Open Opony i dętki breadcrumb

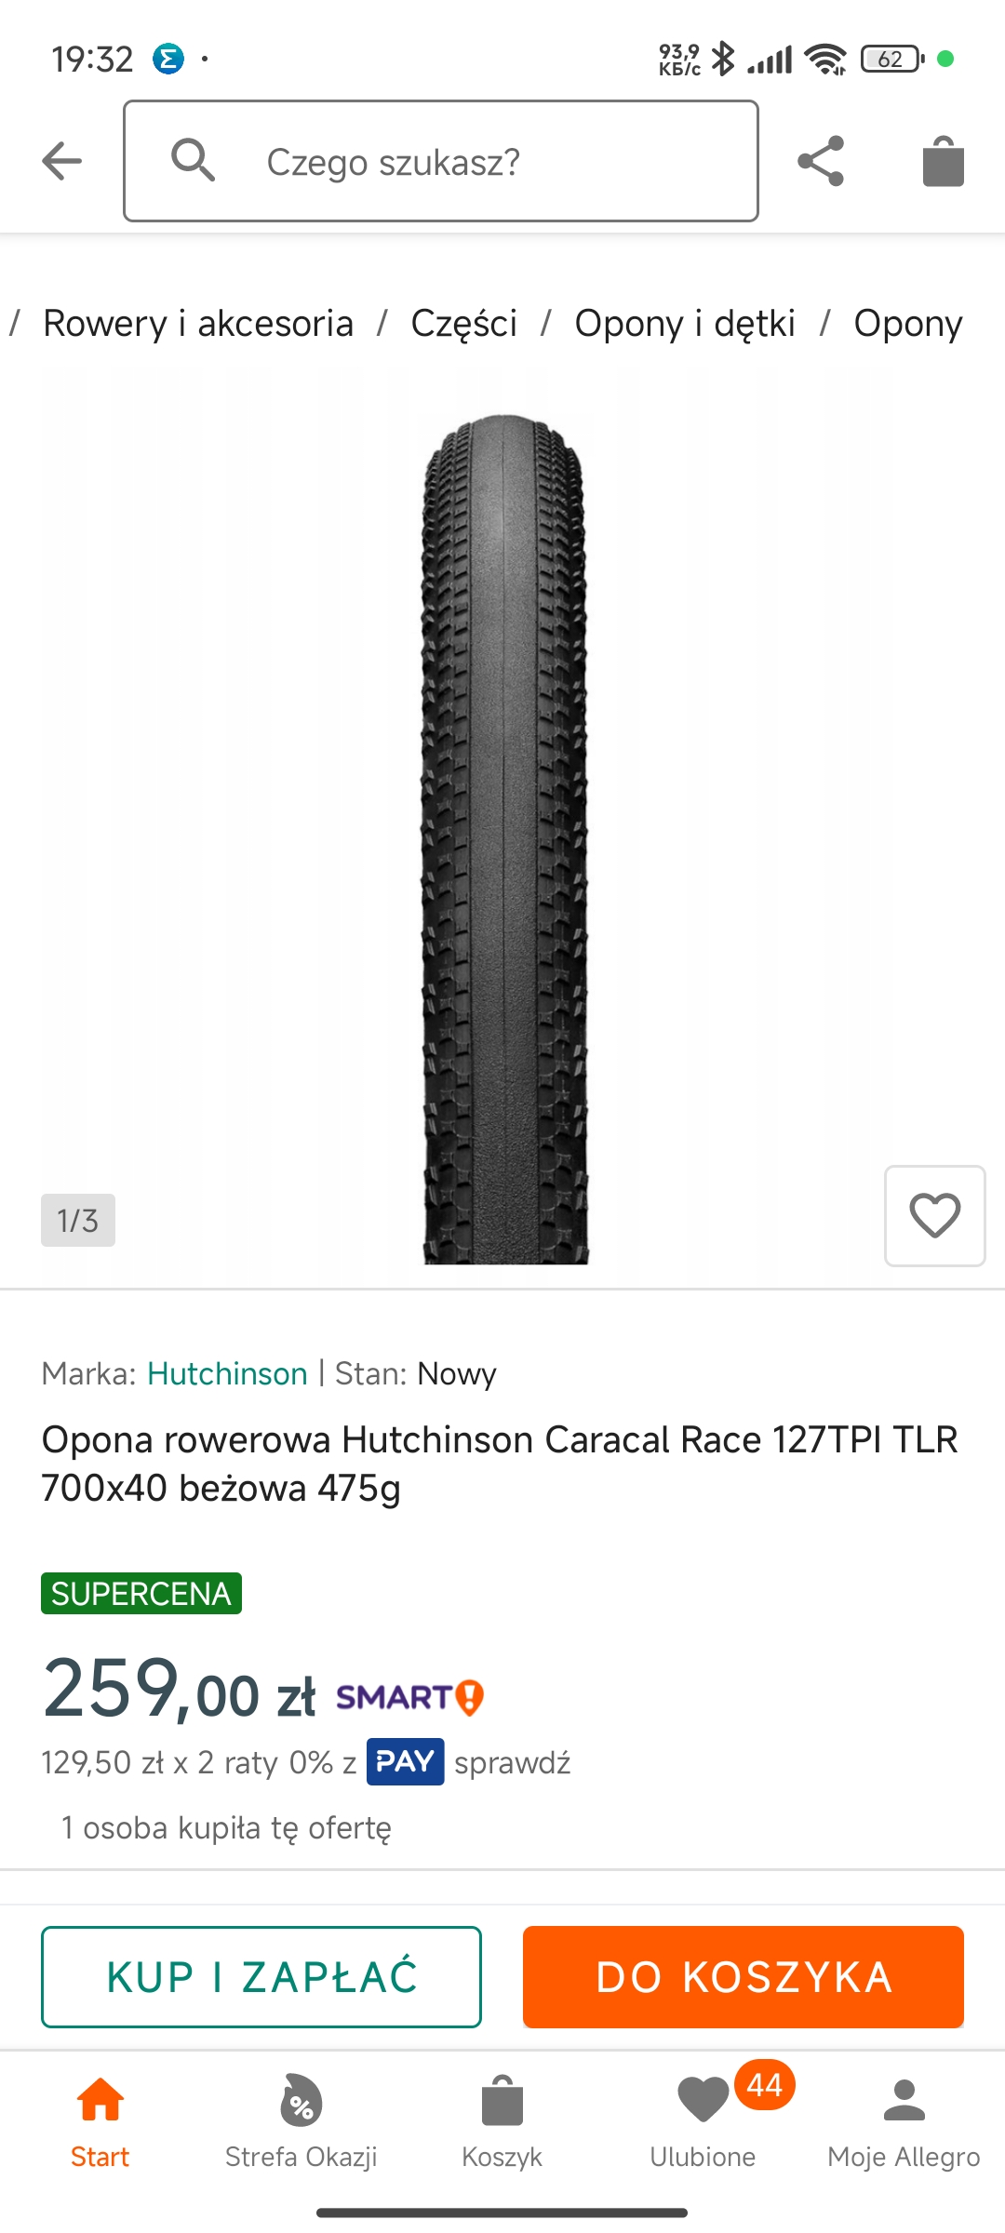[685, 324]
